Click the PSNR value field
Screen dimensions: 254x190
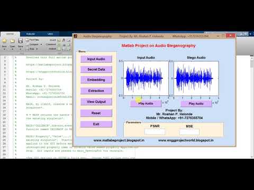[155, 132]
